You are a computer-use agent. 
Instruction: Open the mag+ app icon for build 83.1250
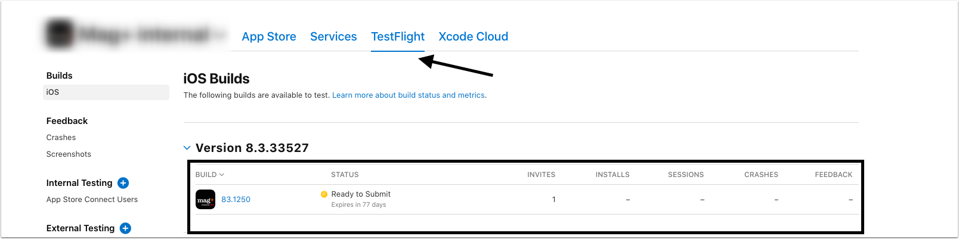[x=205, y=200]
